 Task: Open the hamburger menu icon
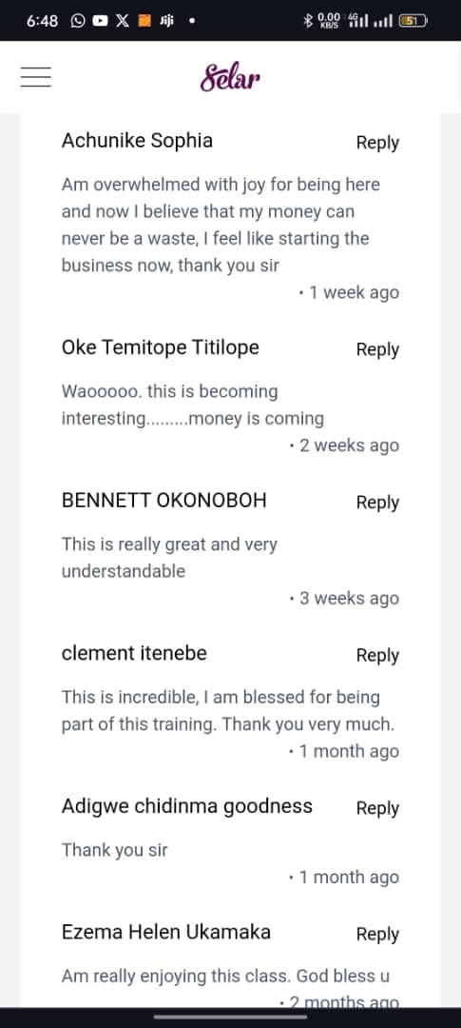click(35, 77)
